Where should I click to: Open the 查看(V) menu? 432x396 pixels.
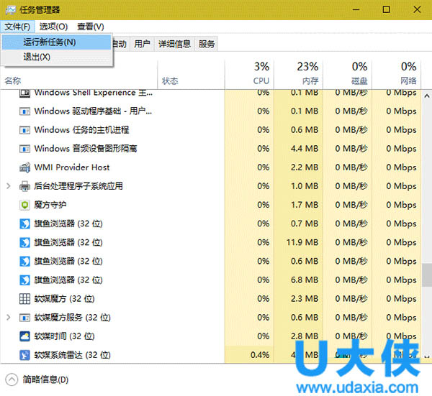(91, 27)
